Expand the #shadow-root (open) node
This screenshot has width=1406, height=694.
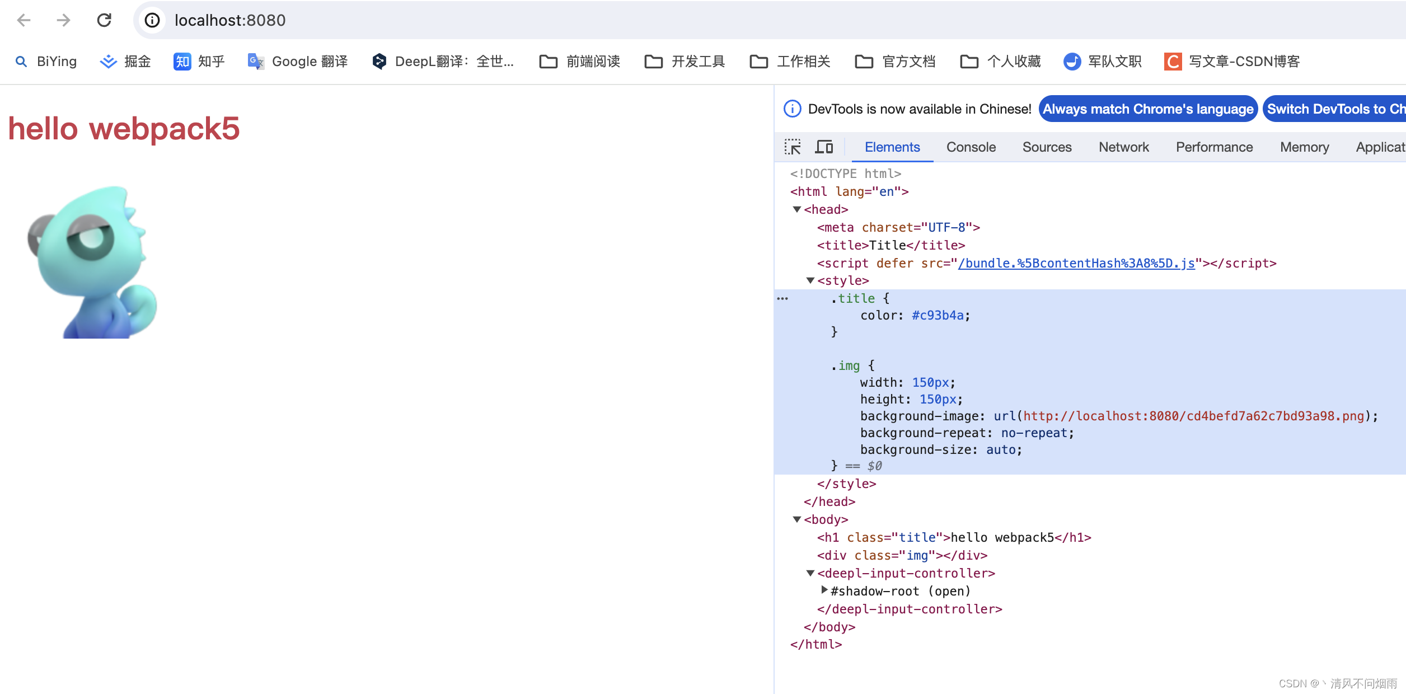tap(824, 590)
